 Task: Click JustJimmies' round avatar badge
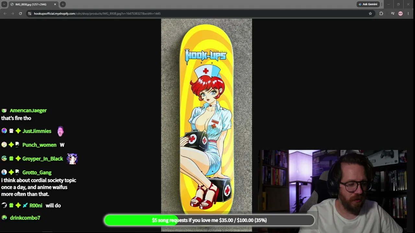tap(4, 131)
